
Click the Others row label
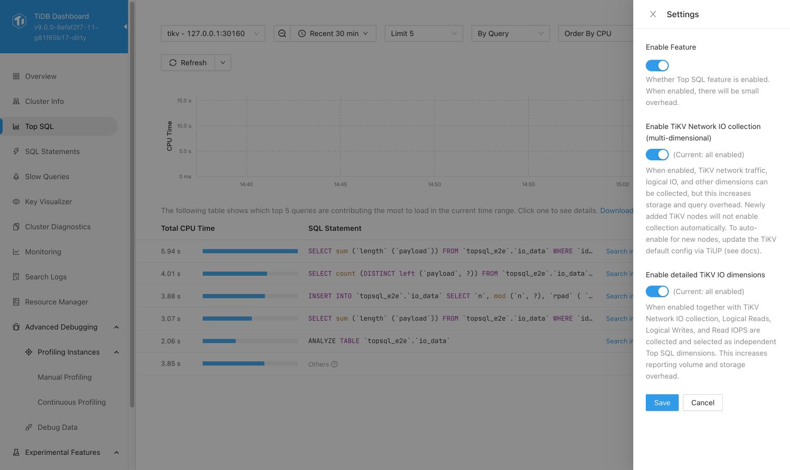(319, 365)
